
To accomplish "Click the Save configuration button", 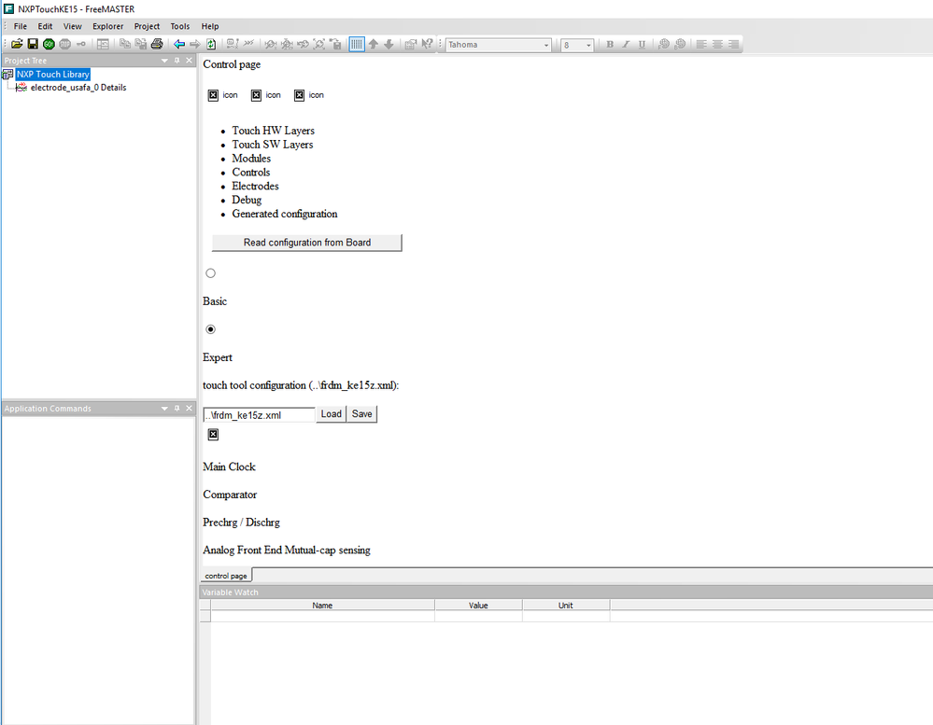I will [x=361, y=414].
